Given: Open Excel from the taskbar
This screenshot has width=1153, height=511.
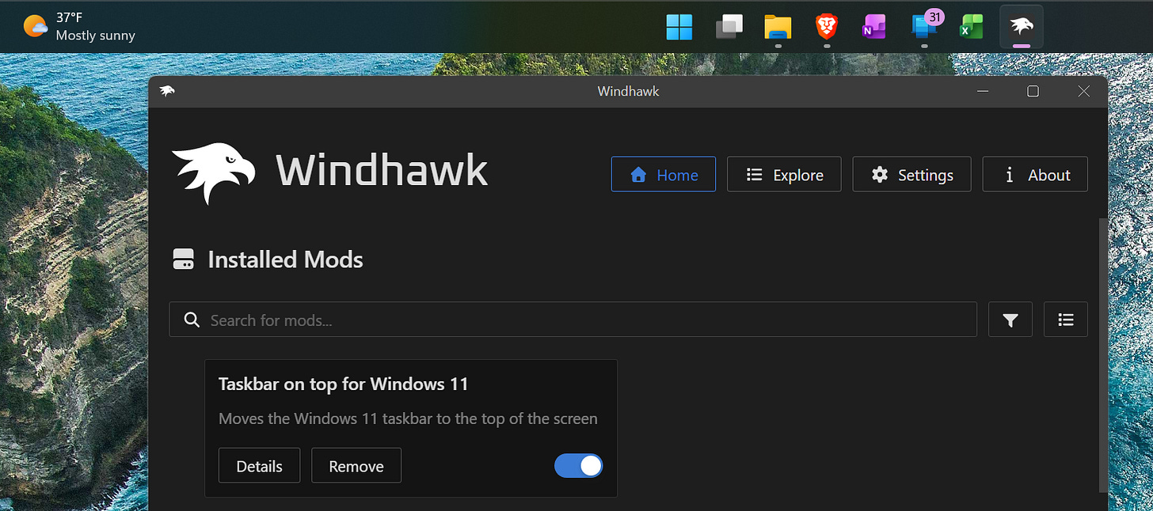Looking at the screenshot, I should pos(971,26).
